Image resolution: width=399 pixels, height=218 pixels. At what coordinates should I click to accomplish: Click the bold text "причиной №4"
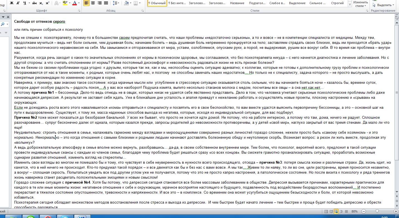pyautogui.click(x=78, y=182)
